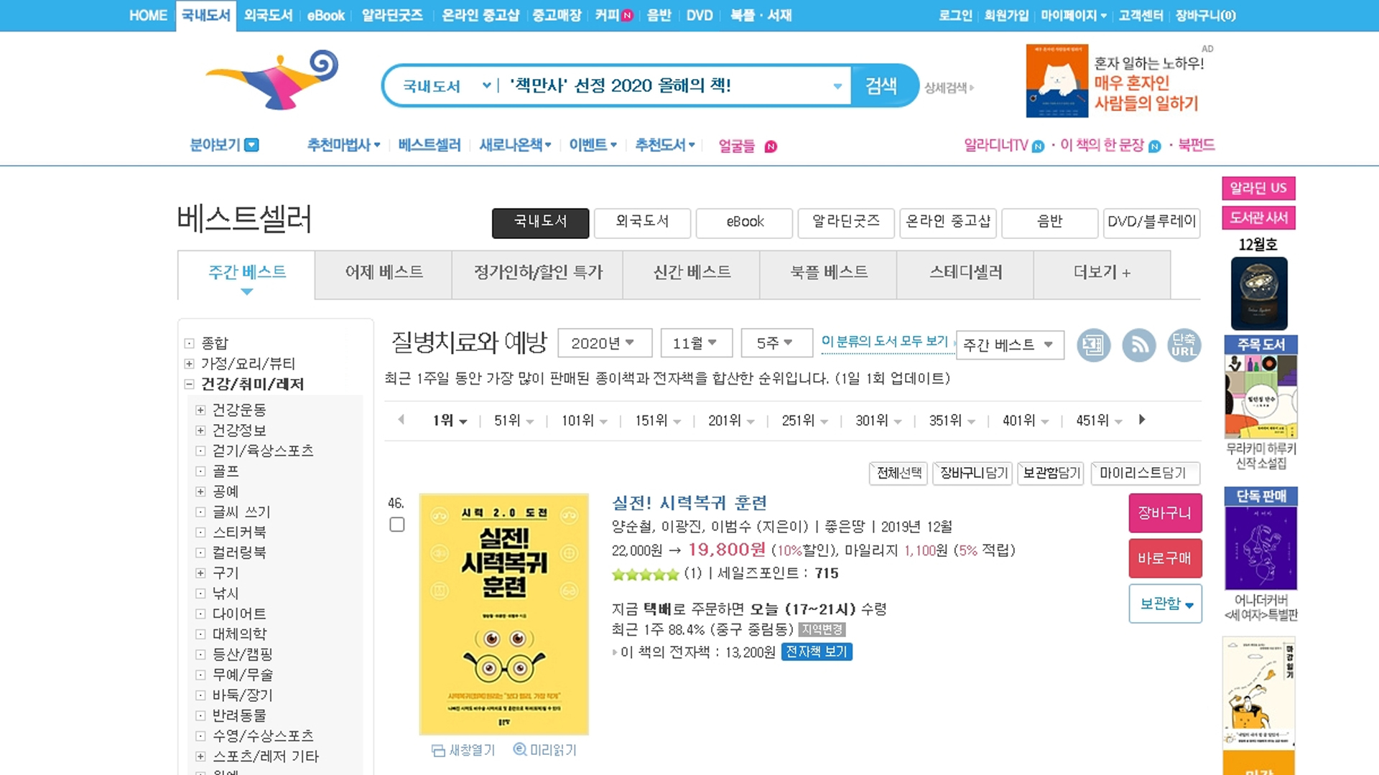This screenshot has height=775, width=1379.
Task: Click the Excel export icon
Action: click(1093, 346)
